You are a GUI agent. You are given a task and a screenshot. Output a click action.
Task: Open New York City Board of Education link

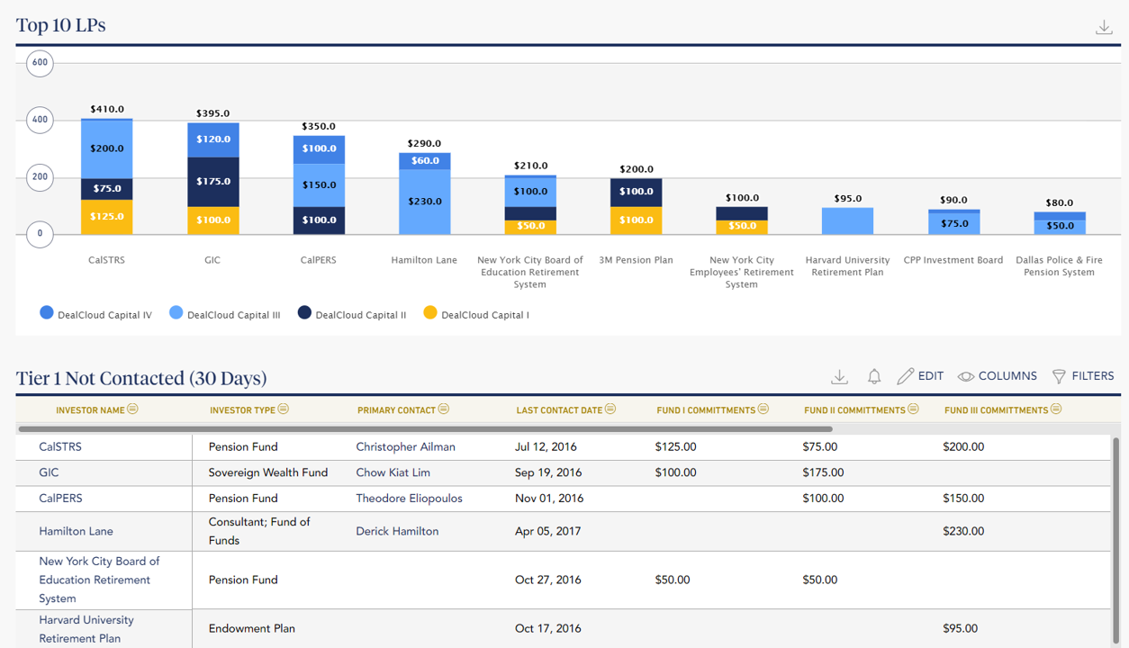[x=99, y=580]
